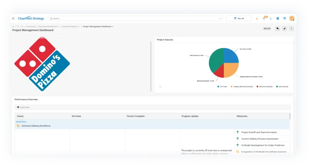The height and width of the screenshot is (166, 310).
Task: Click the calendar icon in period selector
Action: click(x=235, y=19)
